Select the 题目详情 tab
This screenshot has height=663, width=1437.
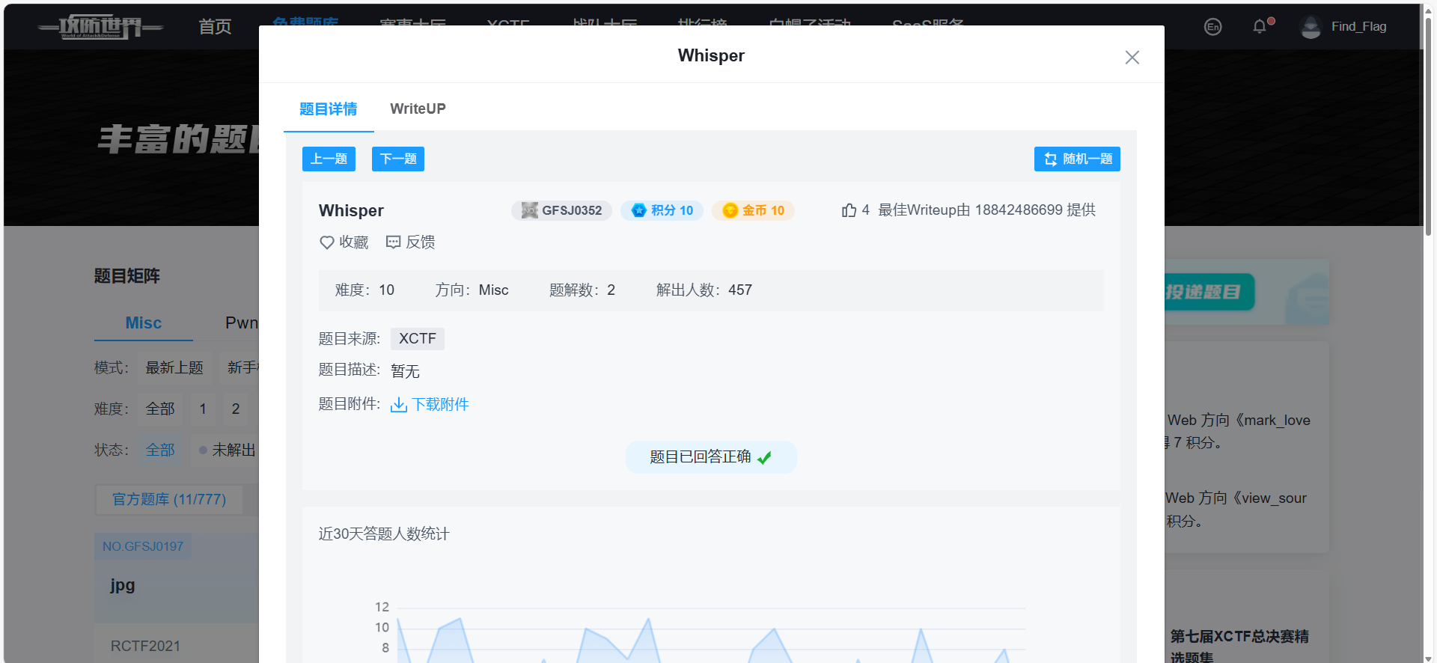[x=329, y=109]
